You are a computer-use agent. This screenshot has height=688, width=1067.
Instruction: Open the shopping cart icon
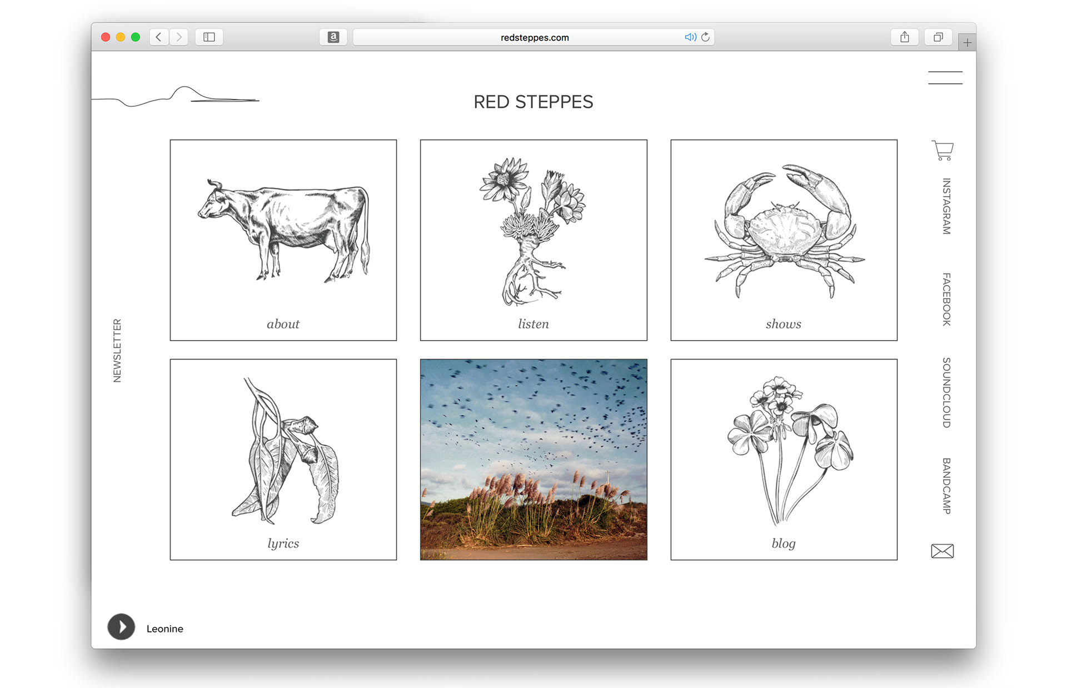[x=943, y=150]
